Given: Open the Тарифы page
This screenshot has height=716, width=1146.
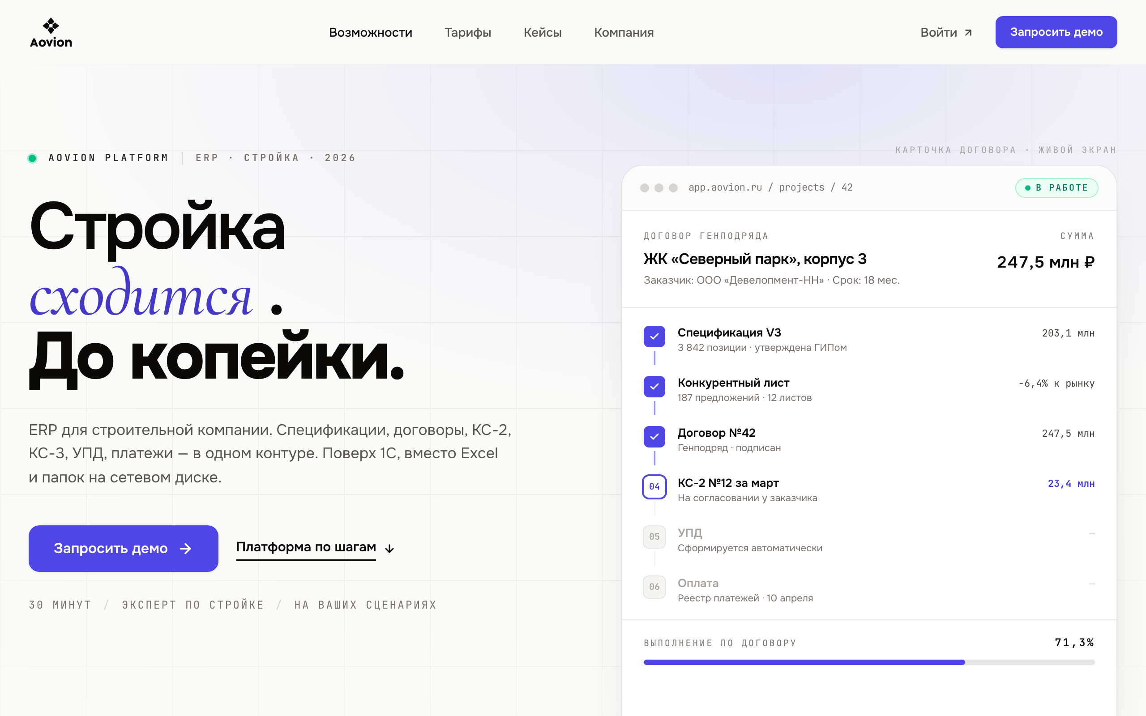Looking at the screenshot, I should [467, 32].
